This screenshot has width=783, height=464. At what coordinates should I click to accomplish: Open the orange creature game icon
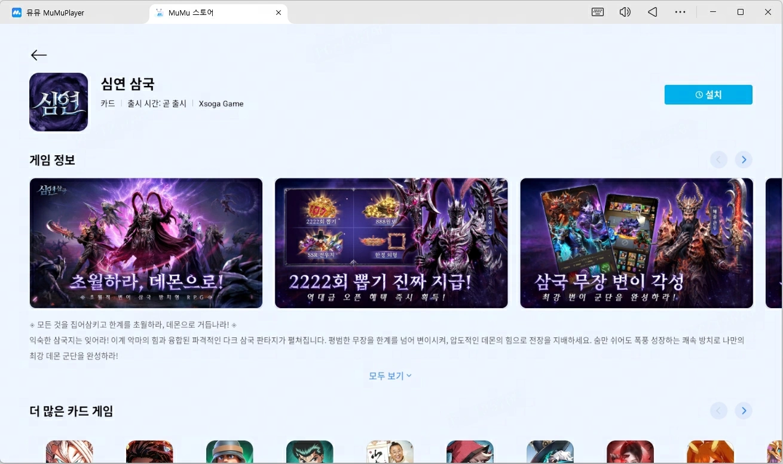tap(710, 452)
